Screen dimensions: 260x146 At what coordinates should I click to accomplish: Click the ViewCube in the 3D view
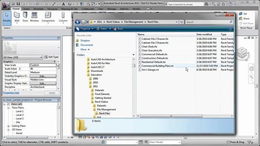pyautogui.click(x=242, y=53)
